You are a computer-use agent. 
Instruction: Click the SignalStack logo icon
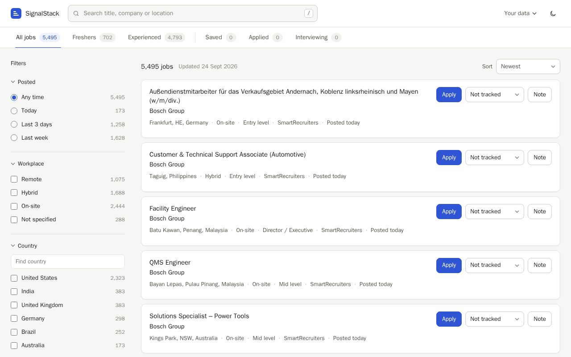point(16,13)
